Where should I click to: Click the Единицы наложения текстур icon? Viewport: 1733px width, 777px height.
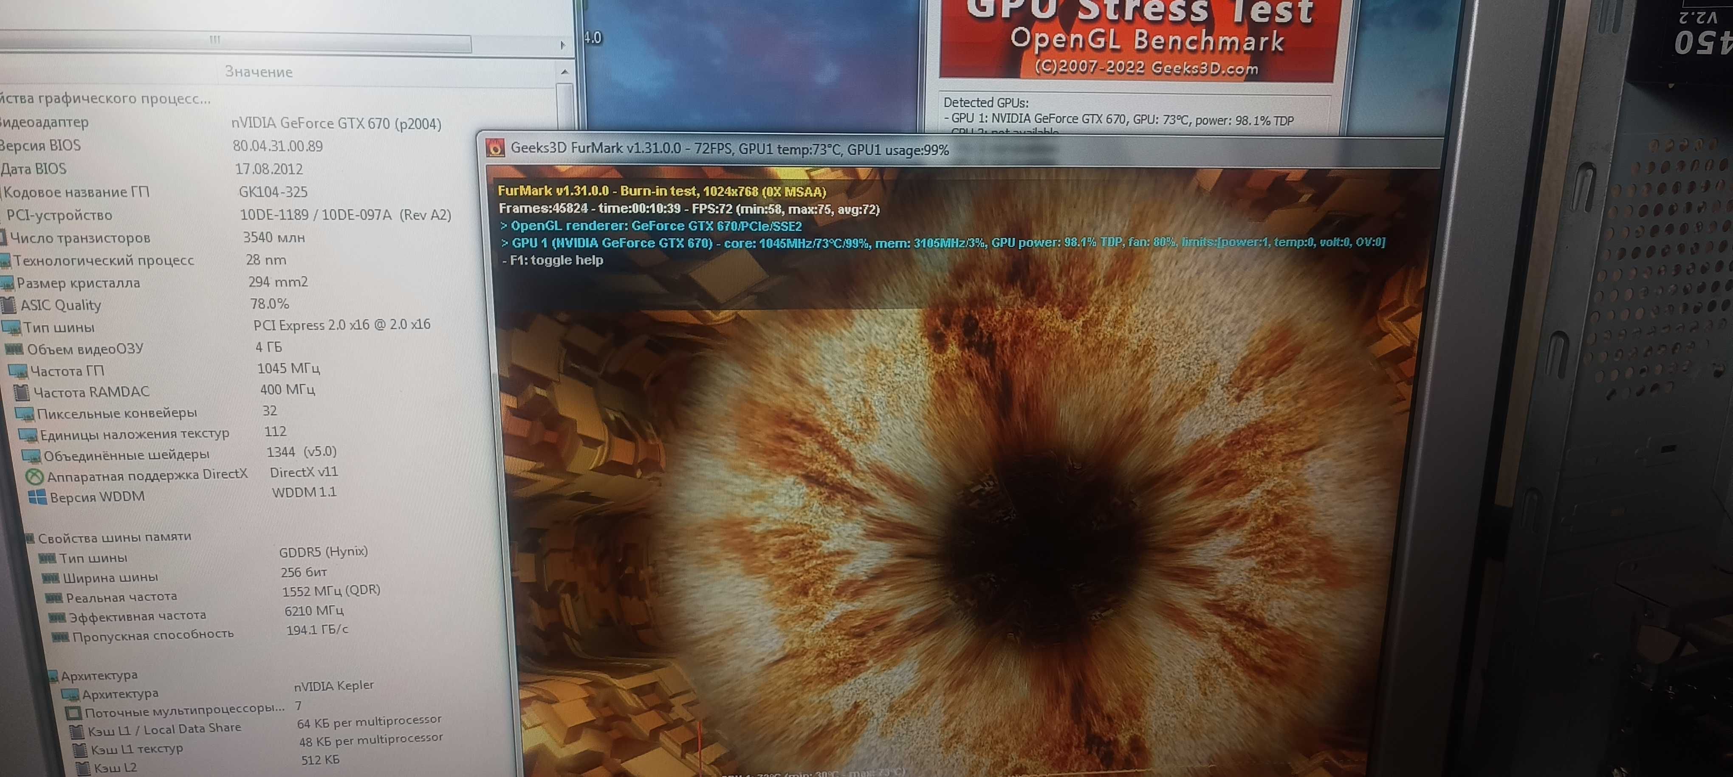(x=28, y=435)
